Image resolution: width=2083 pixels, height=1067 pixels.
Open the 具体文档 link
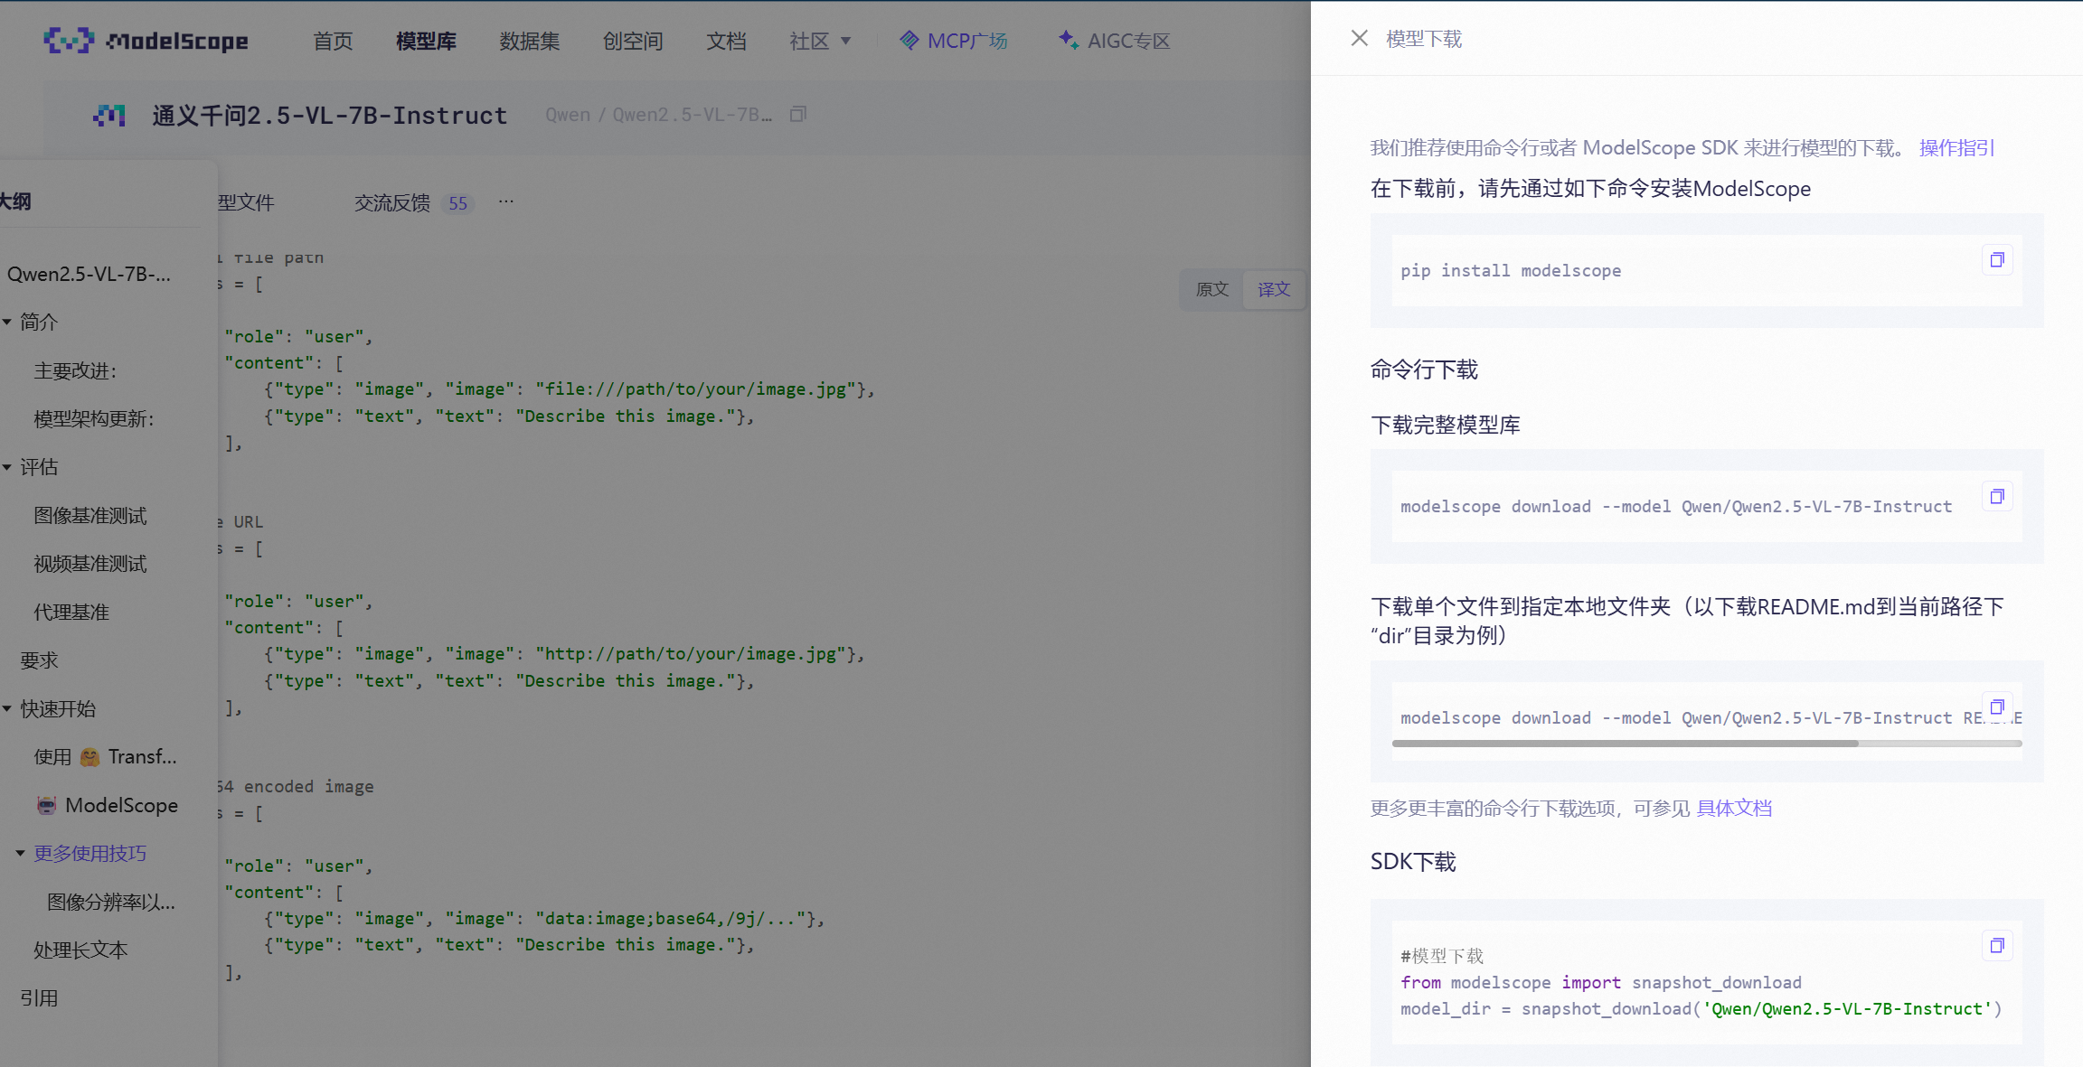(1734, 807)
